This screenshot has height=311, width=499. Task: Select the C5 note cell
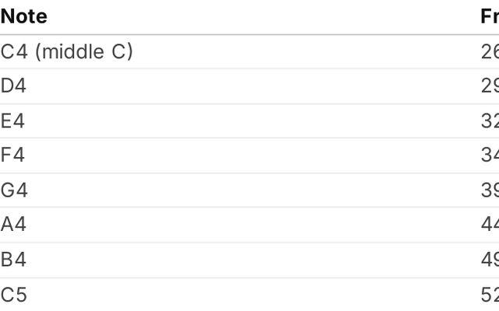click(14, 295)
